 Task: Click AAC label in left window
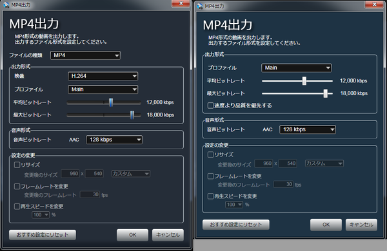(74, 140)
